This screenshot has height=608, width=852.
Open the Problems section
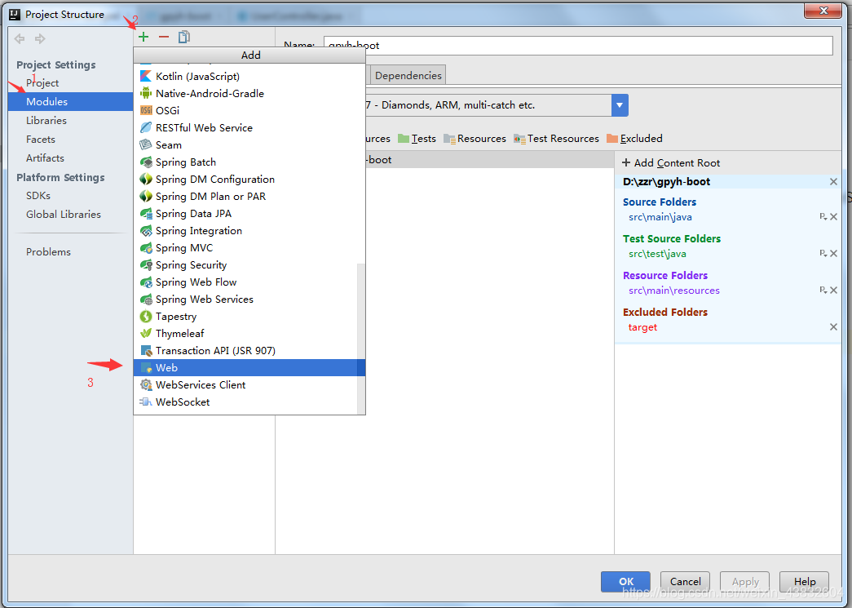click(48, 252)
